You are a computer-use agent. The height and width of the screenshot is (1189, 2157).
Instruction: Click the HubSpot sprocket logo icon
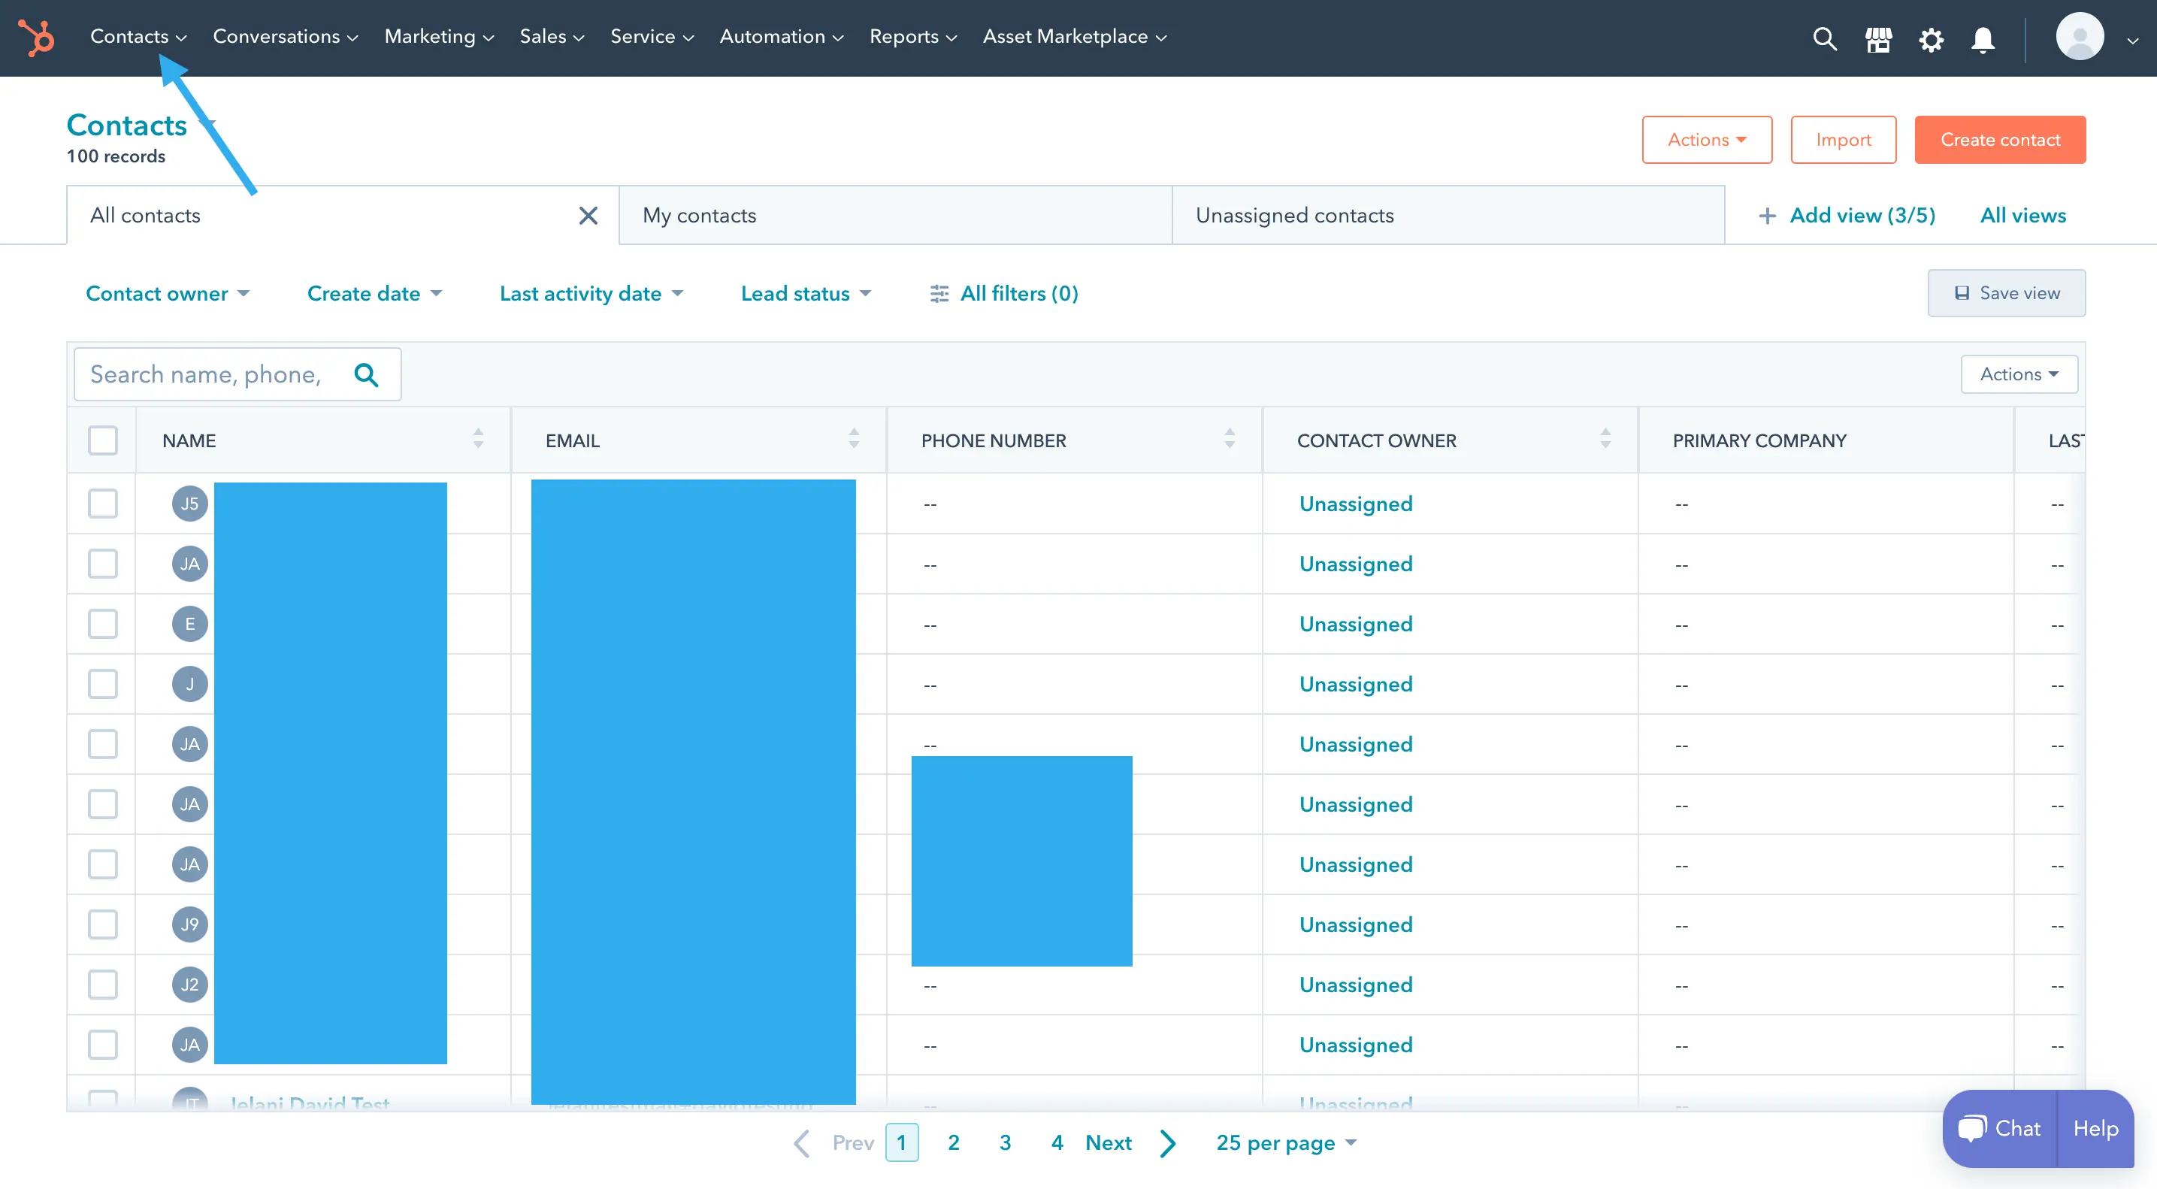(x=38, y=37)
